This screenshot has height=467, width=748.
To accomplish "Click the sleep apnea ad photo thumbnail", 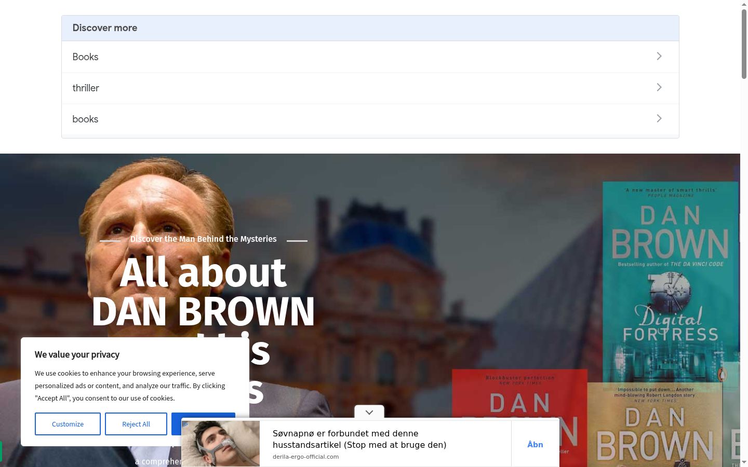I will click(221, 444).
